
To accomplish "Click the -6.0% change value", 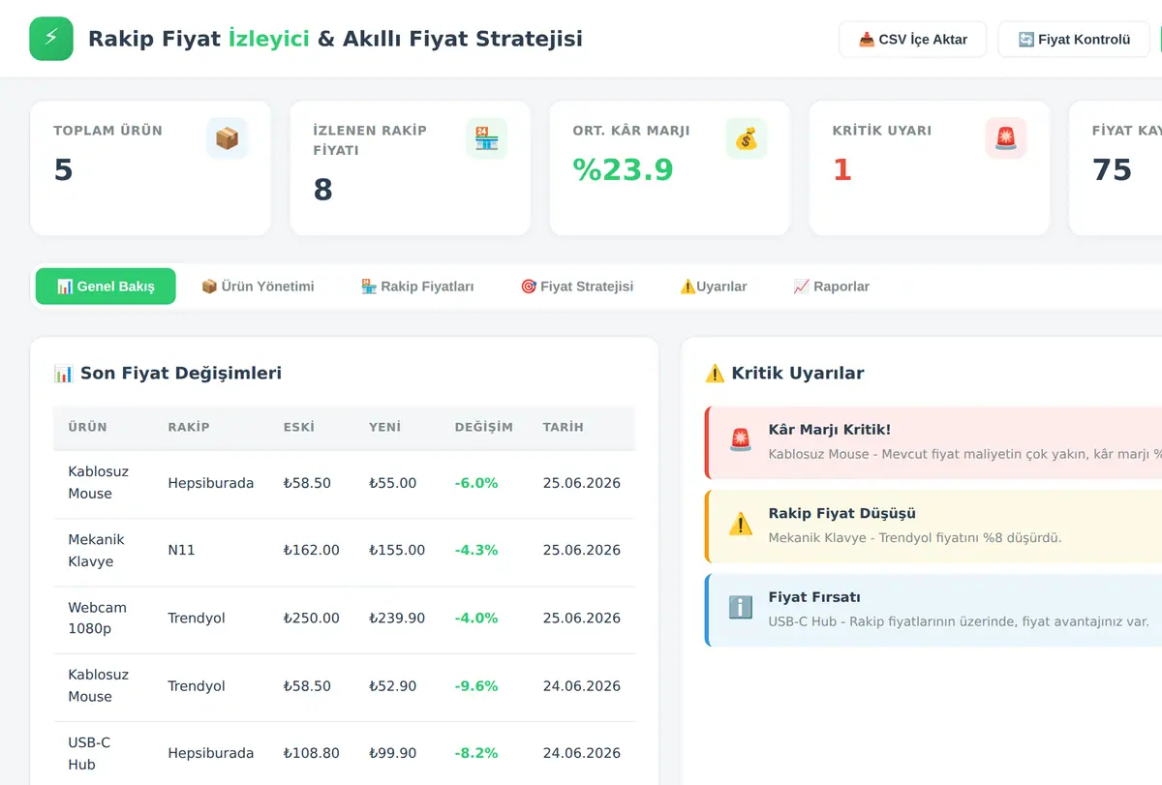I will (476, 483).
